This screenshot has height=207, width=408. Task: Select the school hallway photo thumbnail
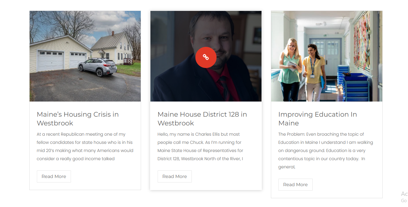pos(327,56)
